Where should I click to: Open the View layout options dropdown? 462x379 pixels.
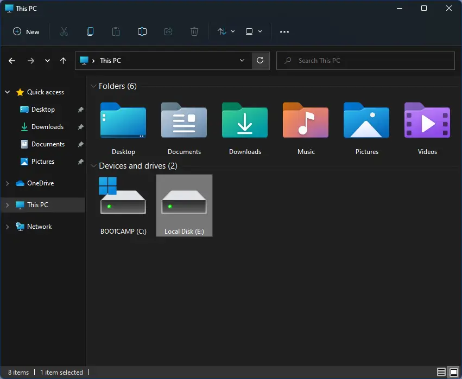tap(254, 31)
